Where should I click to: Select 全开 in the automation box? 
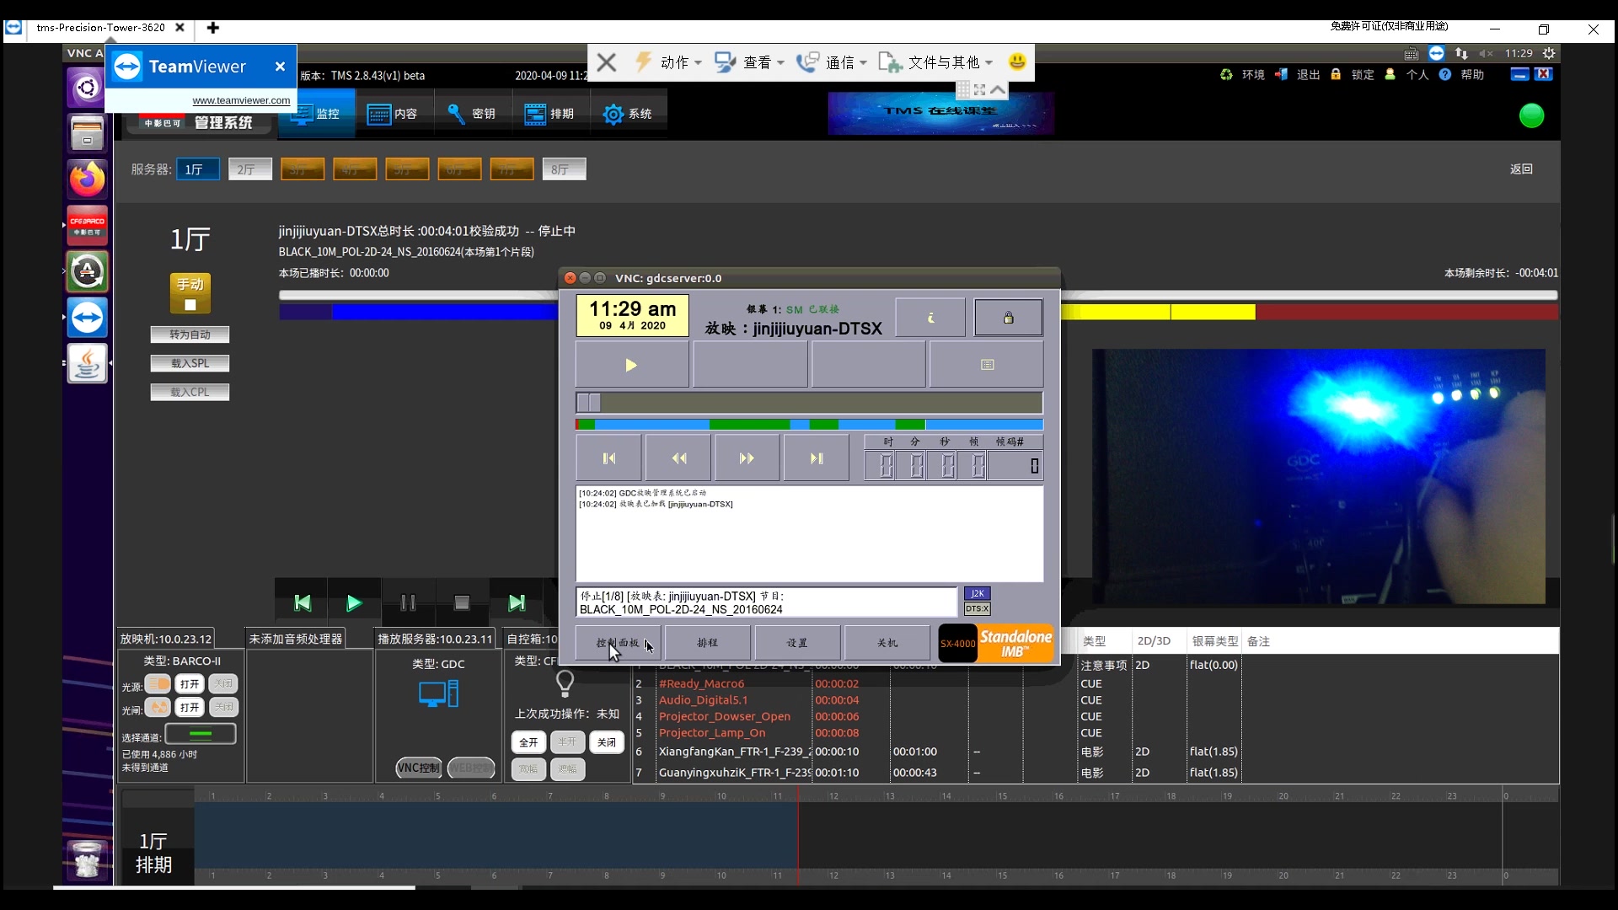coord(528,742)
